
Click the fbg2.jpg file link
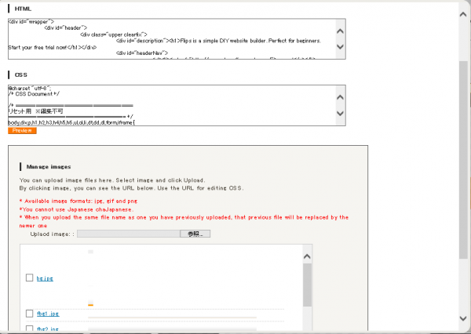coord(48,329)
